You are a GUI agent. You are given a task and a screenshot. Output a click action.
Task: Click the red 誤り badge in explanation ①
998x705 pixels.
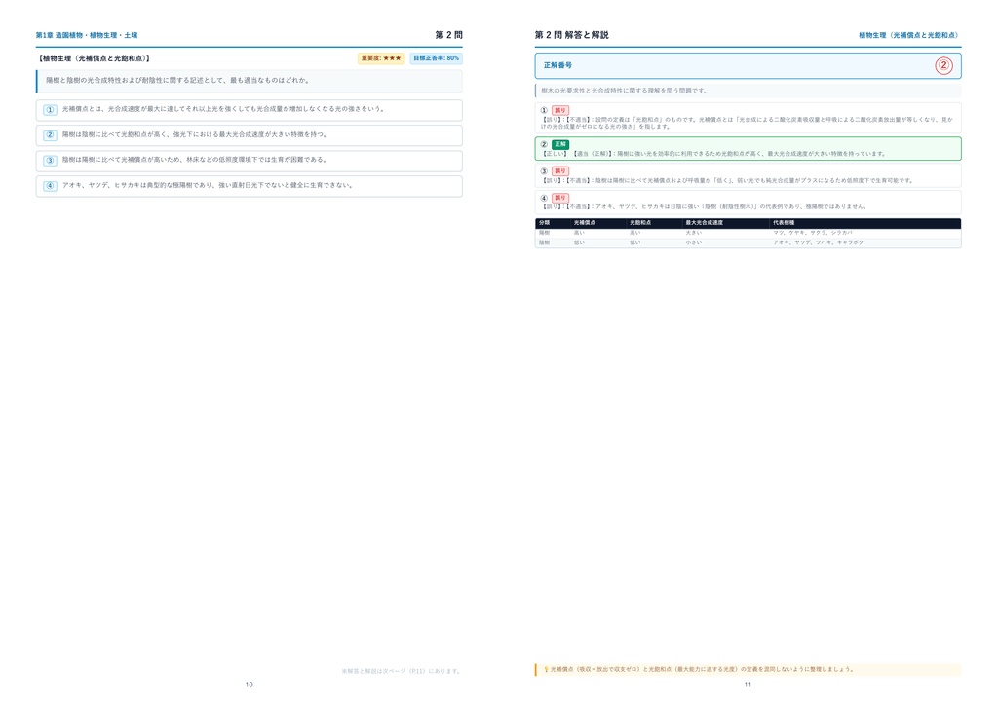pyautogui.click(x=560, y=110)
